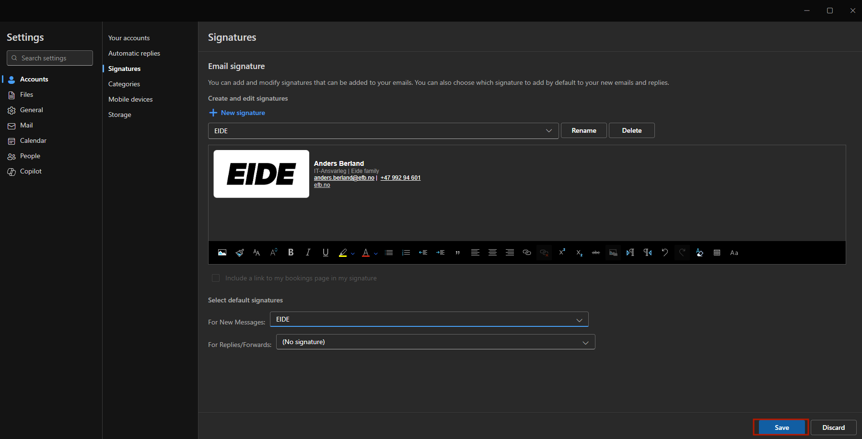This screenshot has width=862, height=439.
Task: Insert a bulleted list
Action: click(x=389, y=253)
